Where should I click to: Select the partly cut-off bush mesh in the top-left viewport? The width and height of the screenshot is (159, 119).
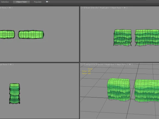coord(7,34)
